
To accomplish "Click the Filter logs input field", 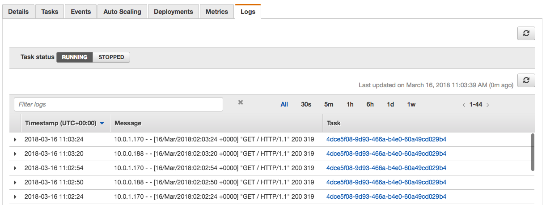I will coord(119,104).
